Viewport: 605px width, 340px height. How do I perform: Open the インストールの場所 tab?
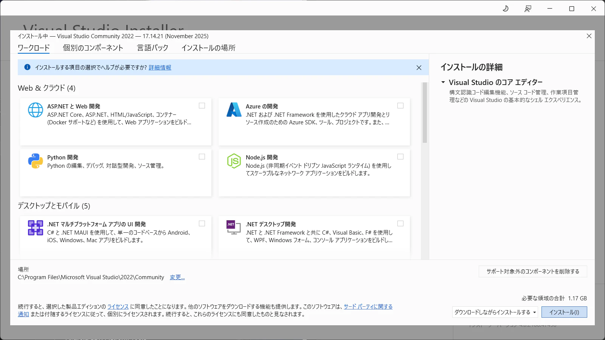coord(208,48)
